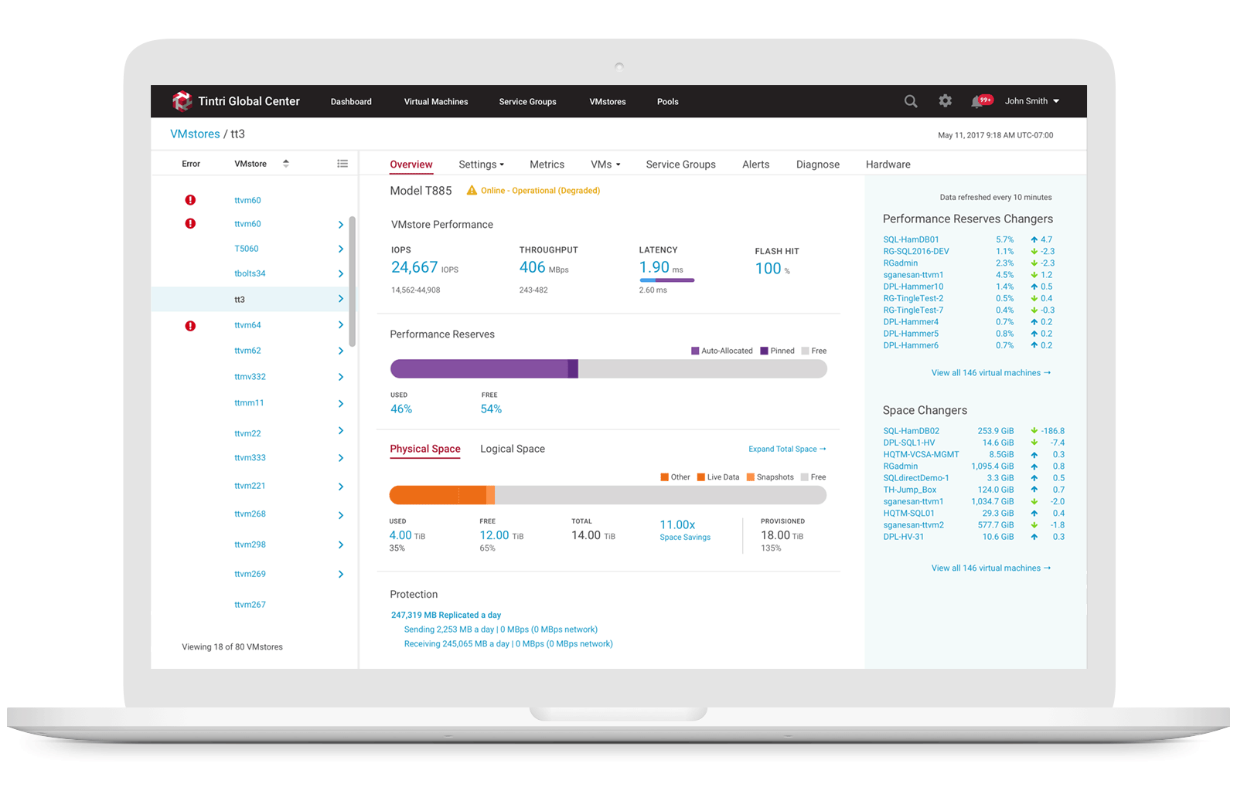This screenshot has height=804, width=1237.
Task: Open the Settings tab dropdown
Action: click(481, 165)
